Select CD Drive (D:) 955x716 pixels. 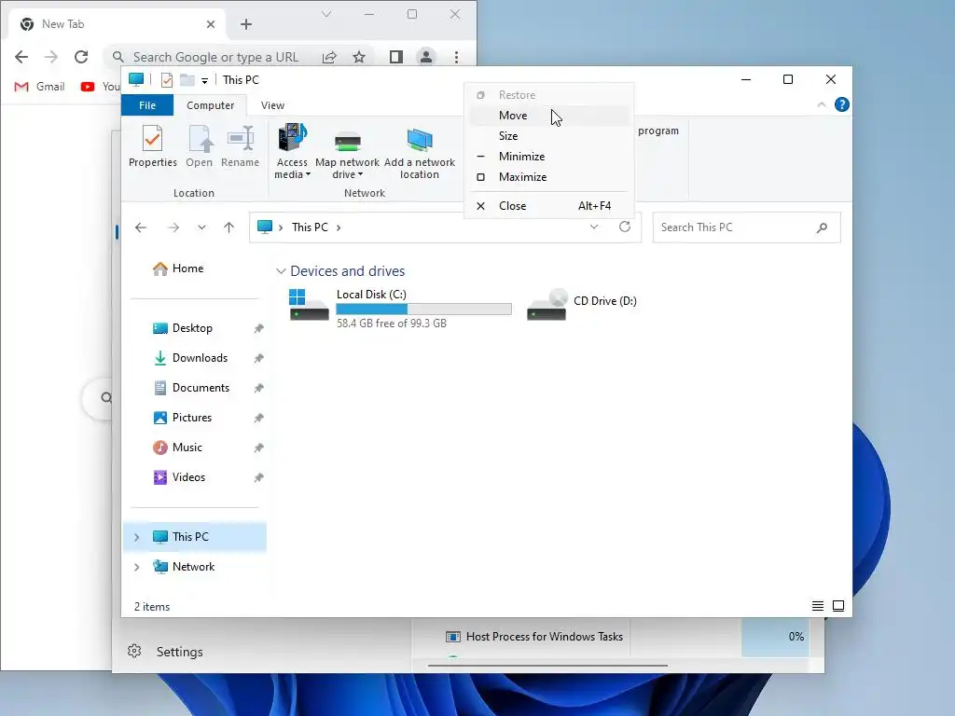[582, 303]
